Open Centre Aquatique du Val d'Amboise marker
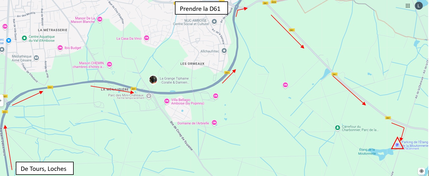Image resolution: width=429 pixels, height=176 pixels. tap(24, 38)
